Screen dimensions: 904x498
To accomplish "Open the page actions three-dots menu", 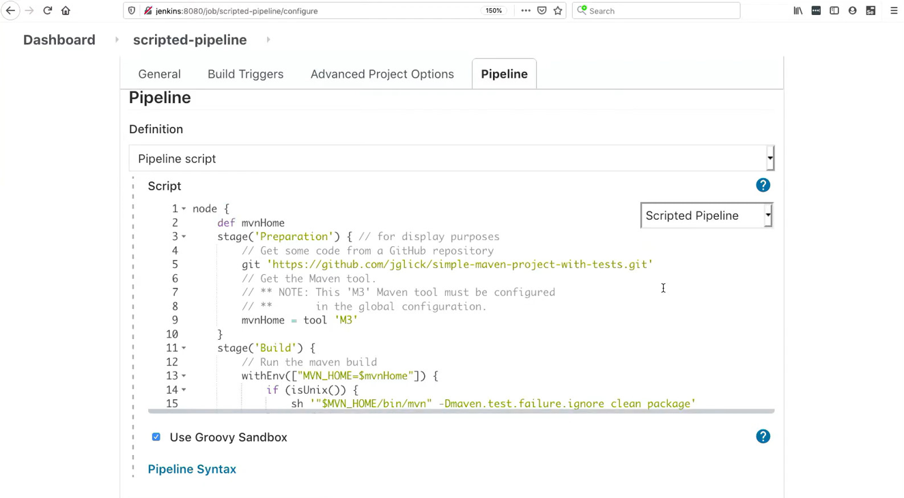I will [x=525, y=11].
